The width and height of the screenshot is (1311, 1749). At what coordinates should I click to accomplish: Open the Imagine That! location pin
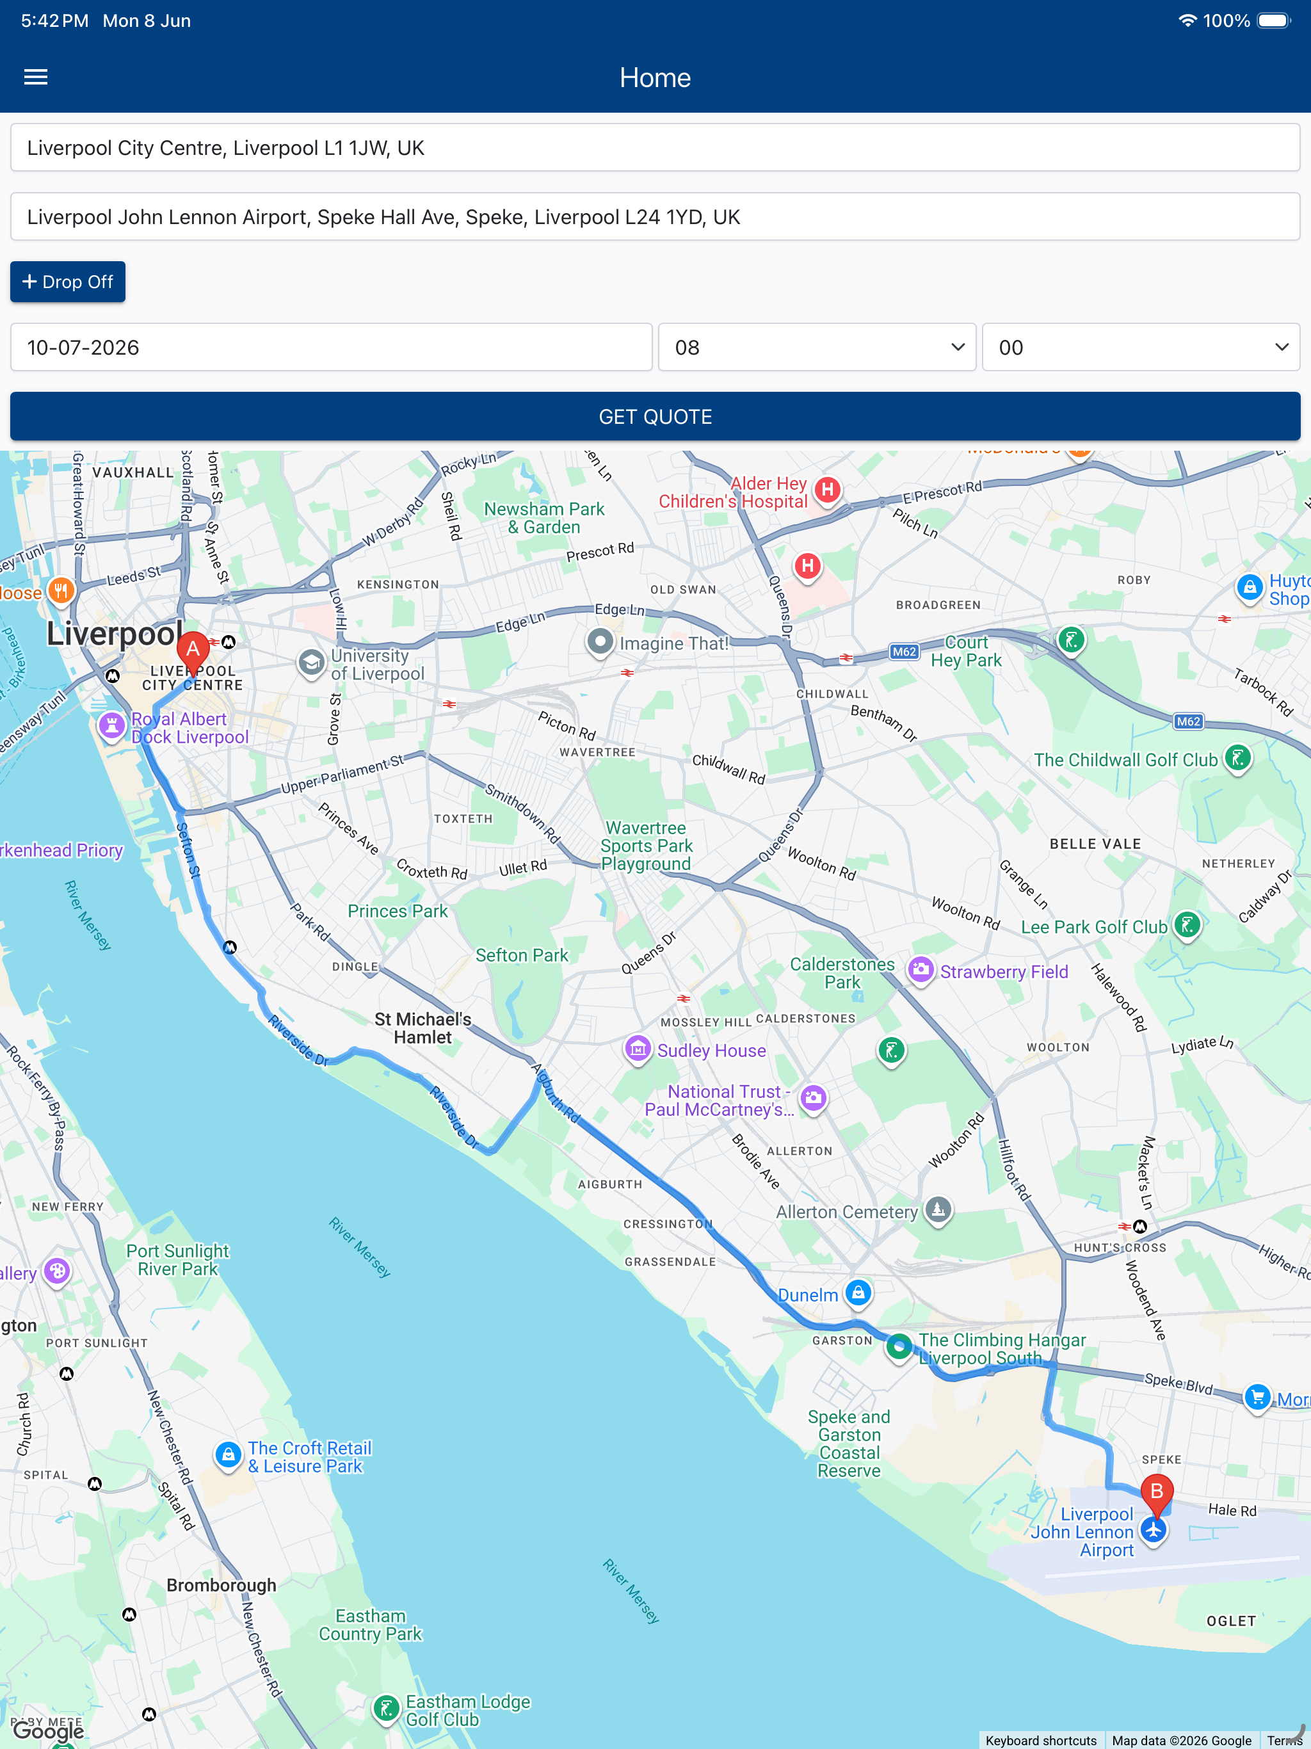(x=600, y=642)
